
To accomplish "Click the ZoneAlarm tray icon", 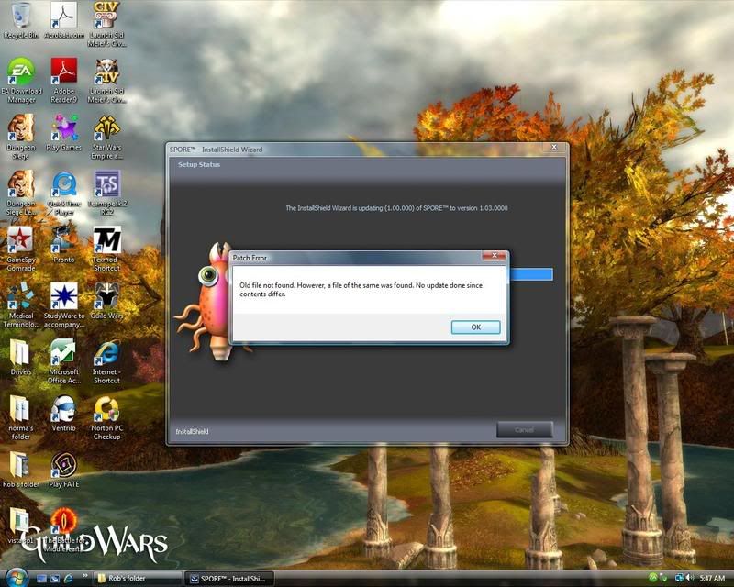I will coord(652,579).
